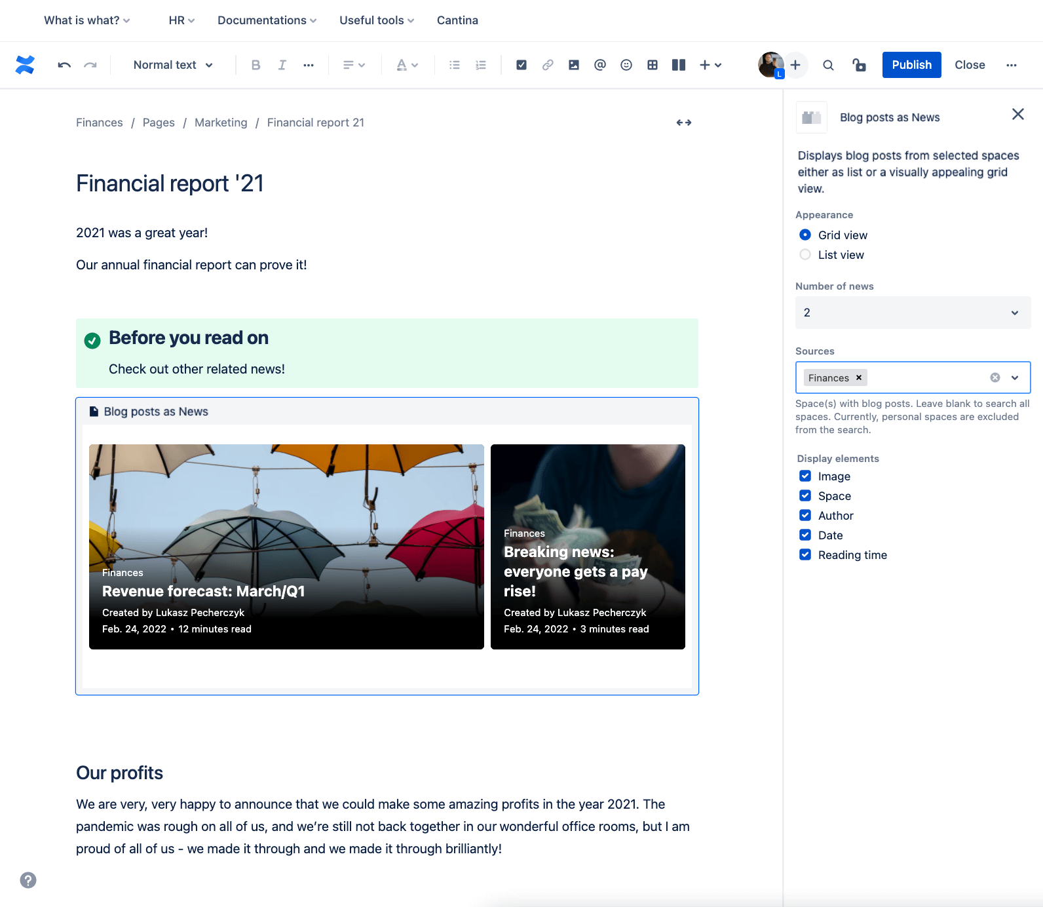Expand the Sources dropdown arrow

(1015, 377)
